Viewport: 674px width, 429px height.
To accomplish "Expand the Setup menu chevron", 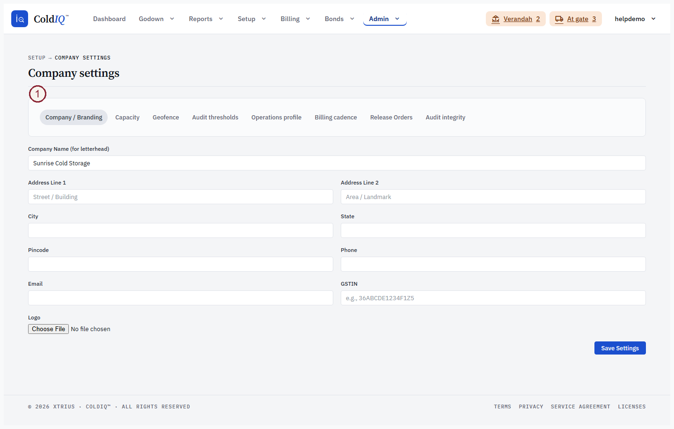I will tap(264, 19).
